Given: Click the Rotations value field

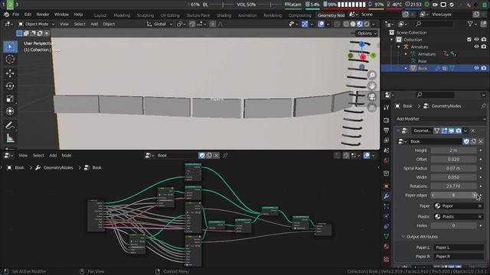Looking at the screenshot, I should click(x=453, y=186).
